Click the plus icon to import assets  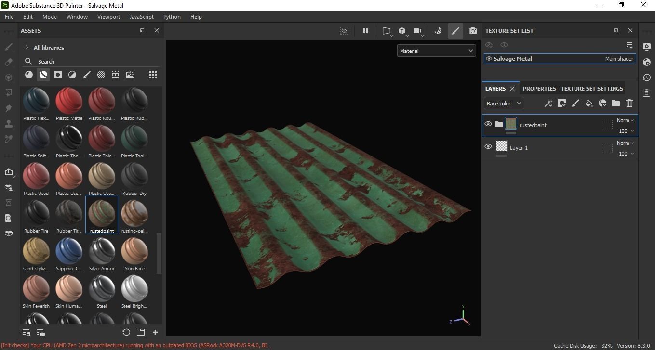[155, 332]
